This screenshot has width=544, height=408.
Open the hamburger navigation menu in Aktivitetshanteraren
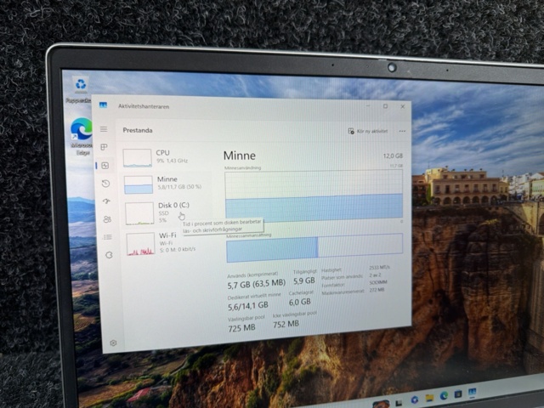coord(104,129)
